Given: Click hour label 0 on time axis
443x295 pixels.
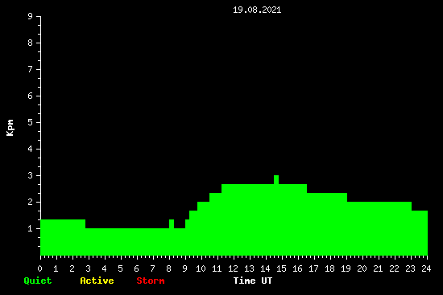Looking at the screenshot, I should [x=39, y=268].
